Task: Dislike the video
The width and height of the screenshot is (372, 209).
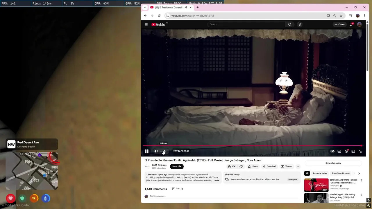Action: coord(241,166)
